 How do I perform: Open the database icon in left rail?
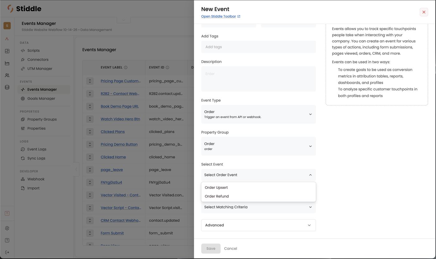[7, 87]
